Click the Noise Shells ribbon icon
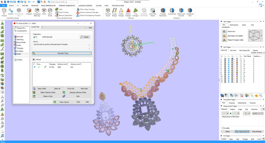The height and width of the screenshot is (143, 265). coord(50,12)
